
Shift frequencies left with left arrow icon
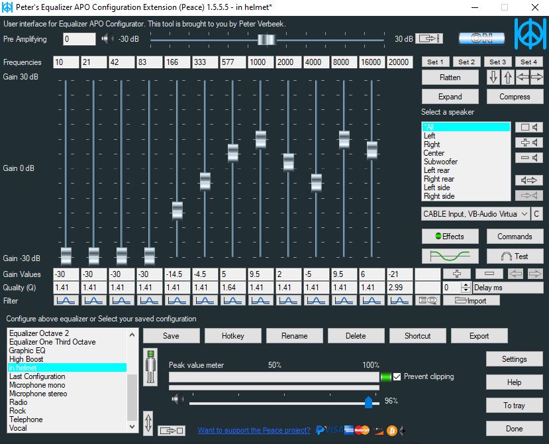(x=522, y=77)
